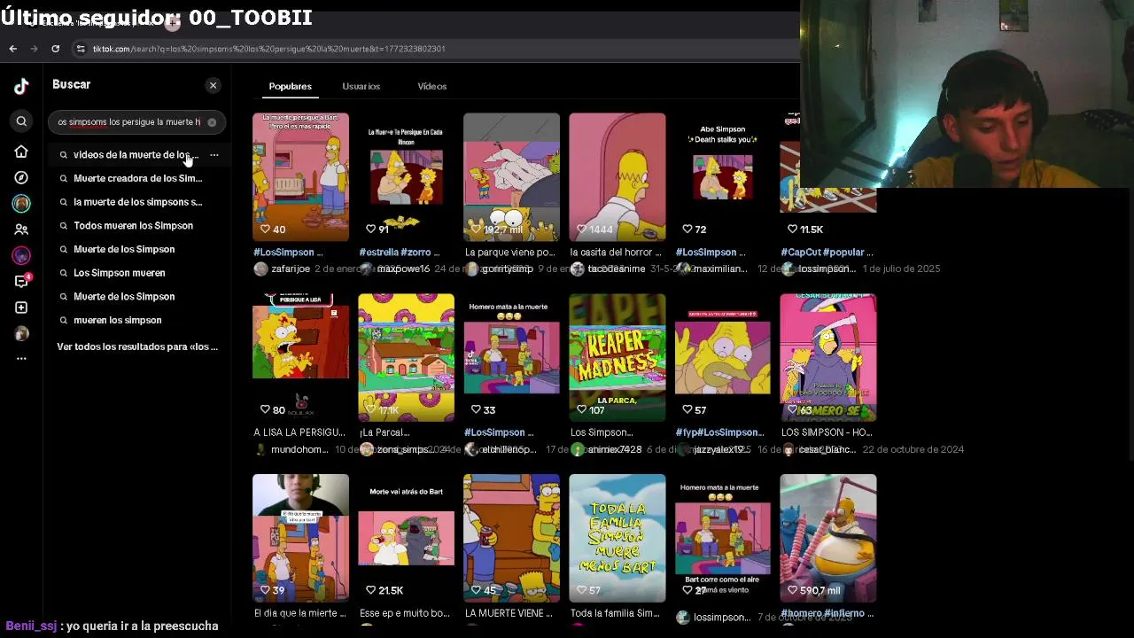
Task: Open options dots next to first search suggestion
Action: click(x=214, y=155)
